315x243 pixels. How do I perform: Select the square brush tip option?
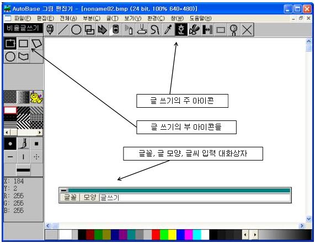pos(36,143)
